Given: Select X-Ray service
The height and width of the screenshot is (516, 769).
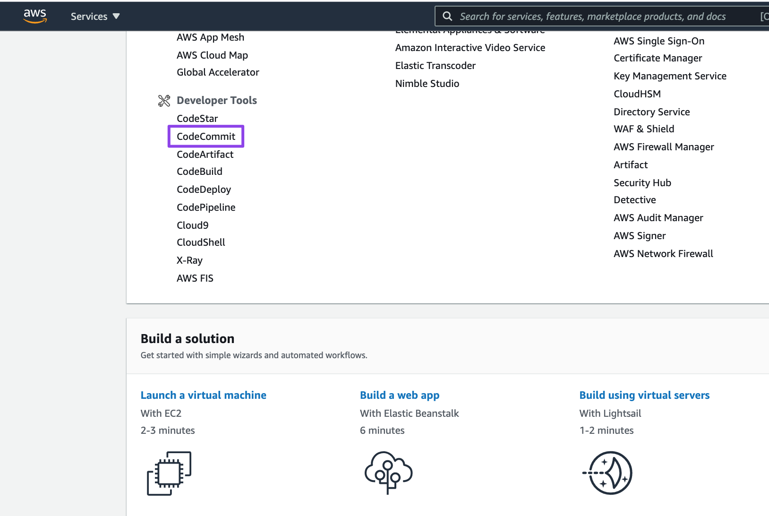Looking at the screenshot, I should coord(189,260).
